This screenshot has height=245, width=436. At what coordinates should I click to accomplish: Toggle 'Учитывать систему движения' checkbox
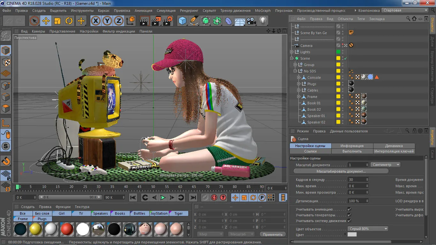(349, 221)
